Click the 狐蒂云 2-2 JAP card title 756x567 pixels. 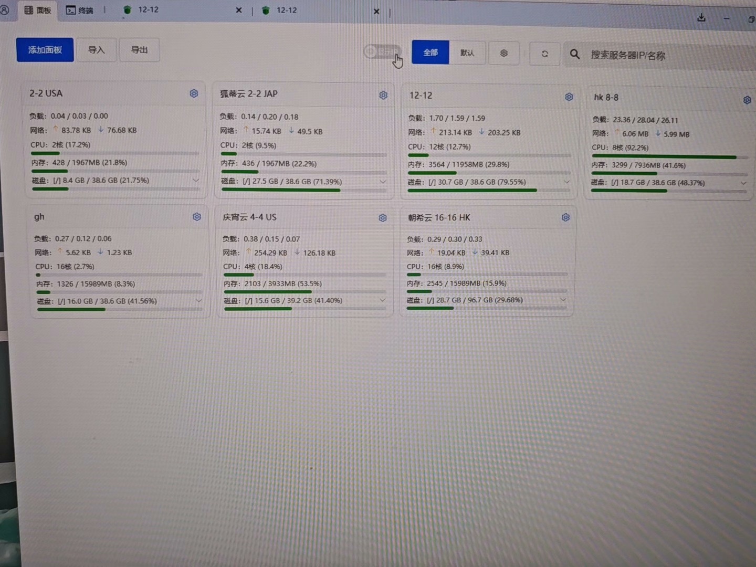coord(249,94)
